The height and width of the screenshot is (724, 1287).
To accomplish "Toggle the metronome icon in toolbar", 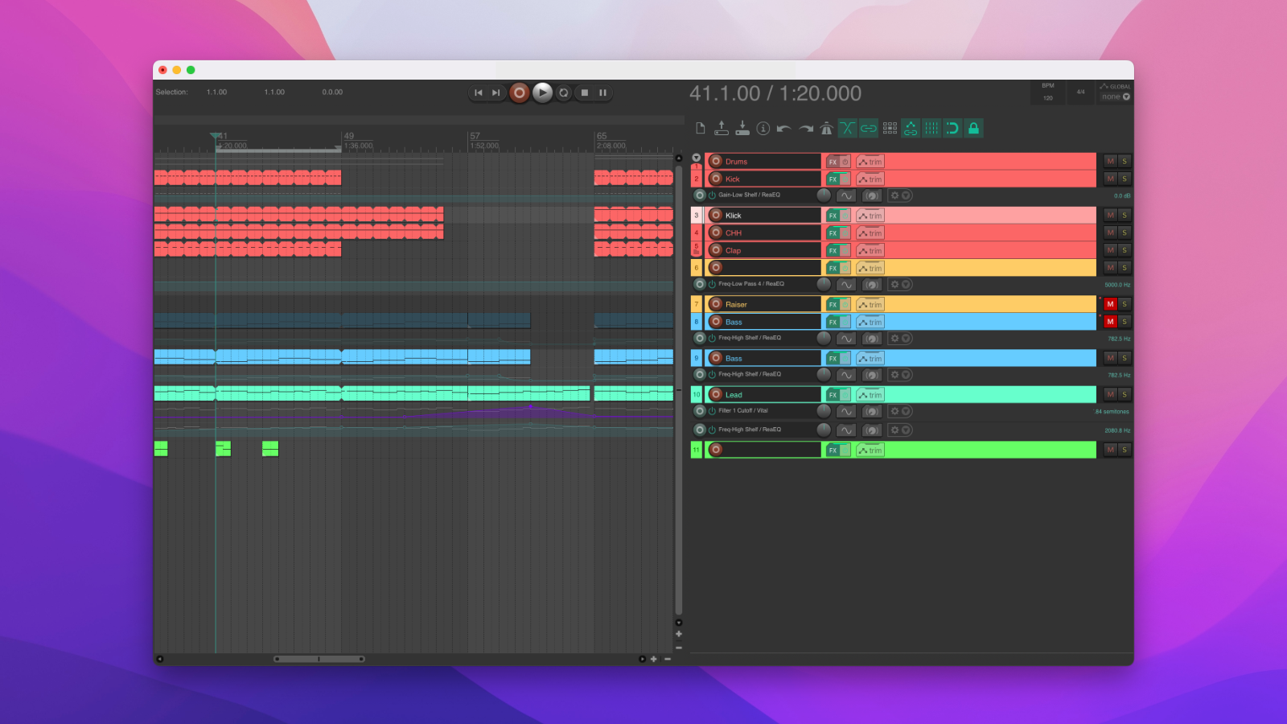I will [826, 128].
